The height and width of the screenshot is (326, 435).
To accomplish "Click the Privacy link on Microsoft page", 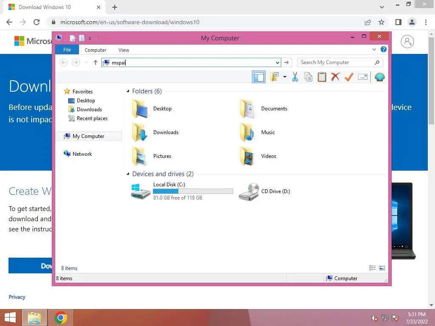I will click(17, 297).
